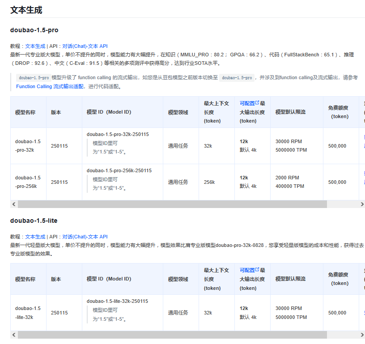Click the doubao-1.5-pro section heading
365x344 pixels.
tap(34, 30)
